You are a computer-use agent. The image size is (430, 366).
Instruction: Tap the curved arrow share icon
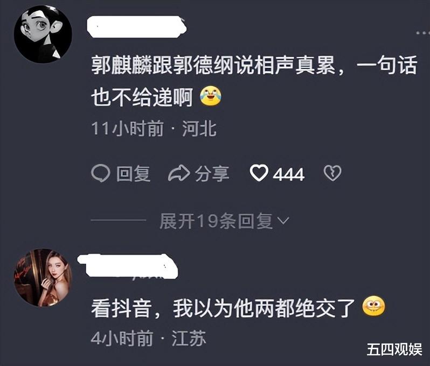pyautogui.click(x=179, y=173)
